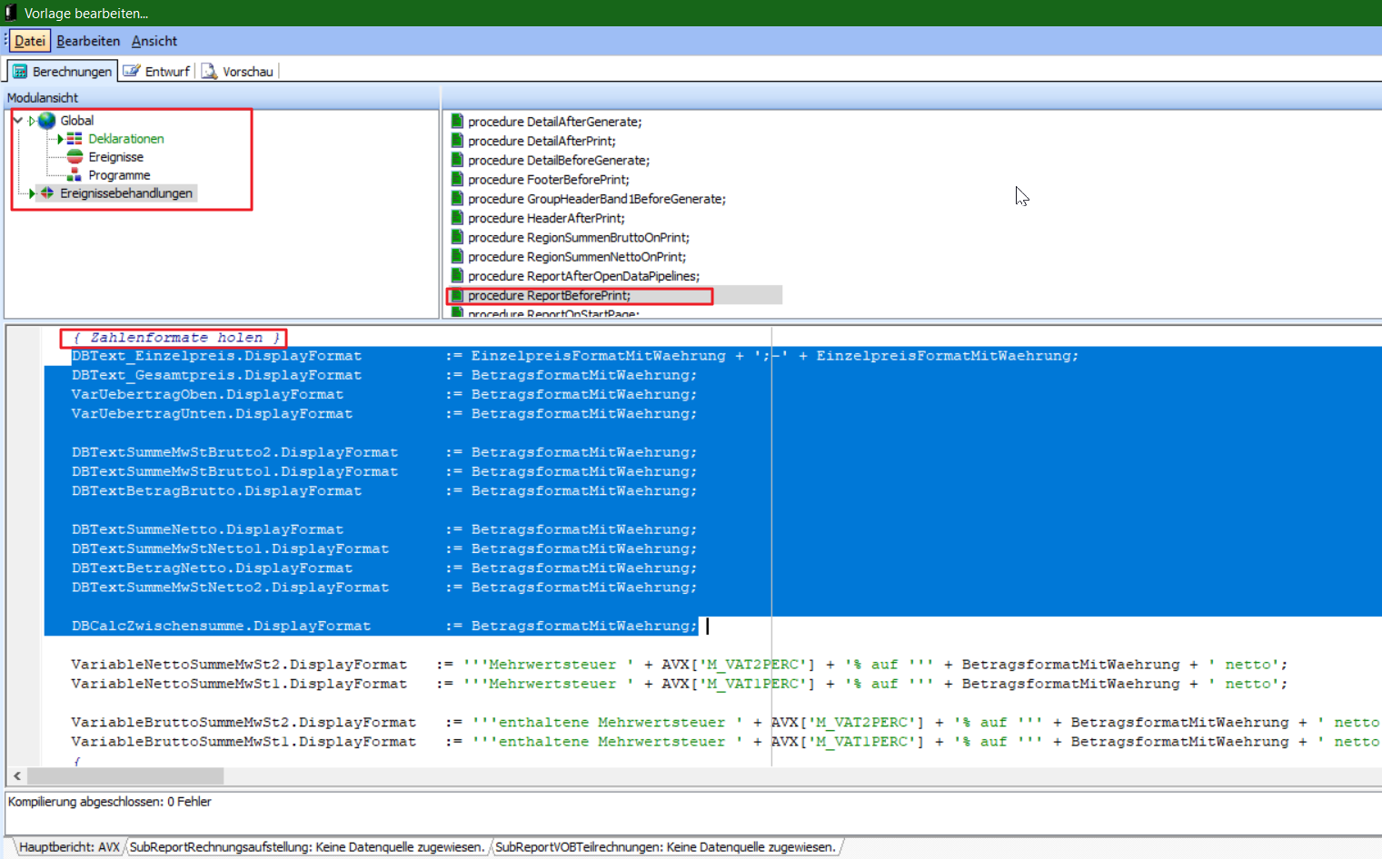Select procedure ReportAfterOpenDataPipelines entry
The image size is (1382, 859).
click(583, 276)
